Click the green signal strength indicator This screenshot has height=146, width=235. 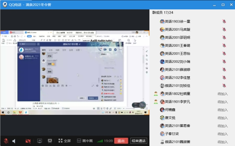pos(100,141)
